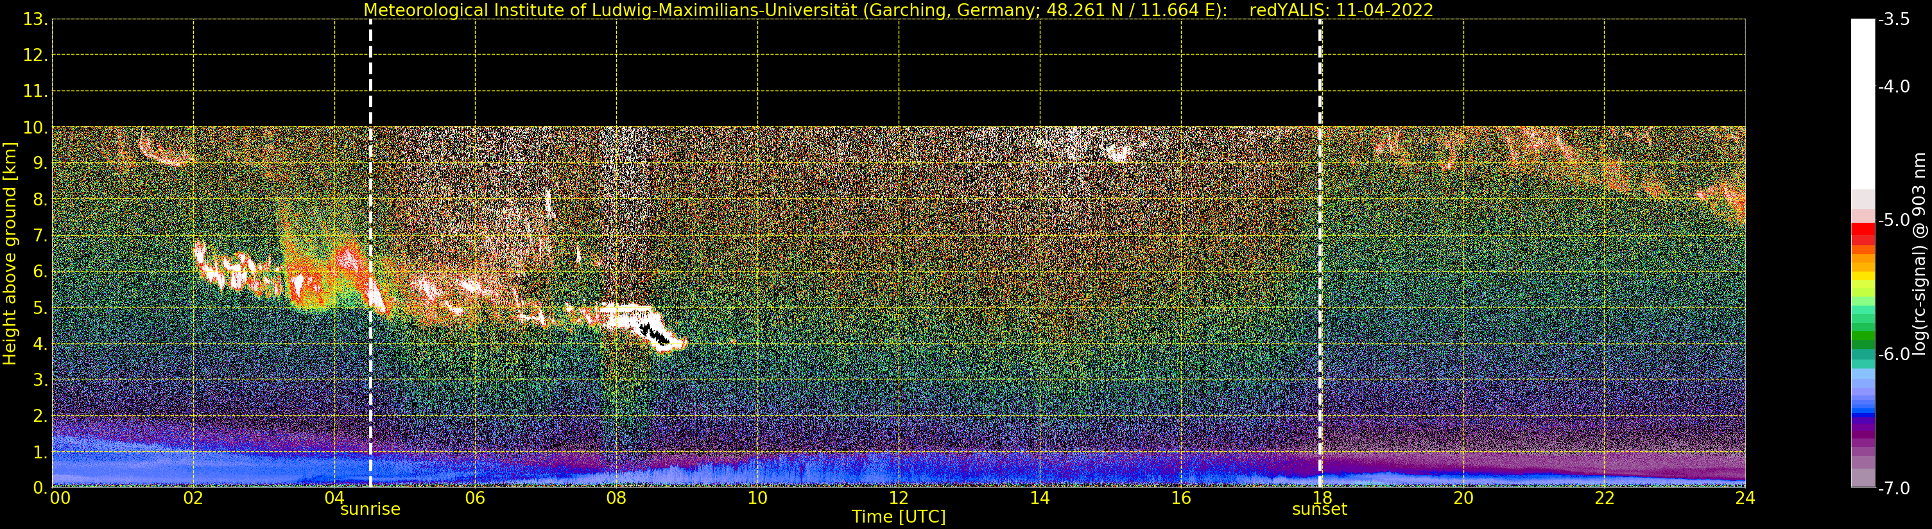Screen dimensions: 1932x529
Task: Click the -4.0 colorbar tick value
Action: click(x=1893, y=86)
